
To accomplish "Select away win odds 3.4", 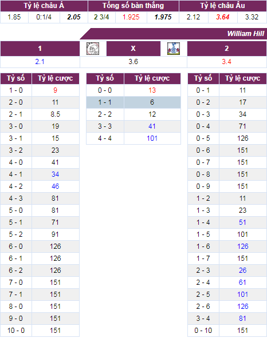I will tap(226, 62).
